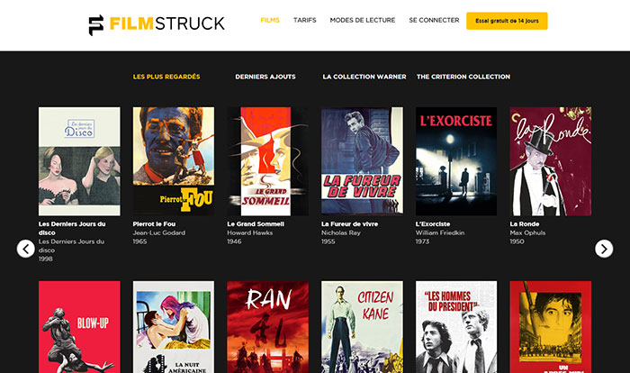Click director name William Friedkin
This screenshot has height=373, width=630.
click(x=440, y=233)
